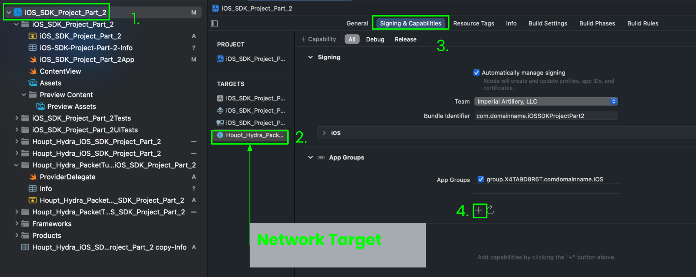696x277 pixels.
Task: Open the Build Rules tab
Action: tap(643, 24)
